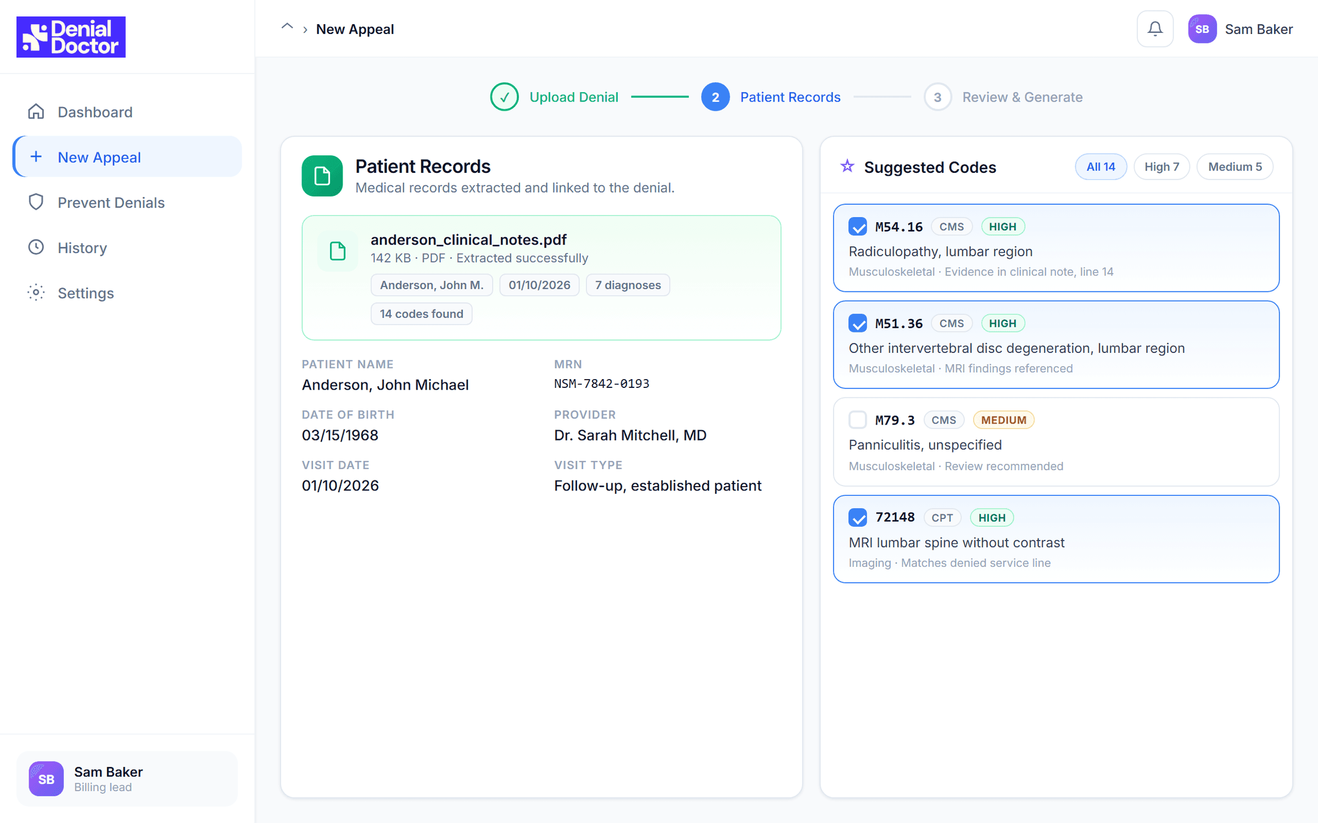Click Sam Baker name in top bar
The image size is (1318, 823).
(1259, 29)
